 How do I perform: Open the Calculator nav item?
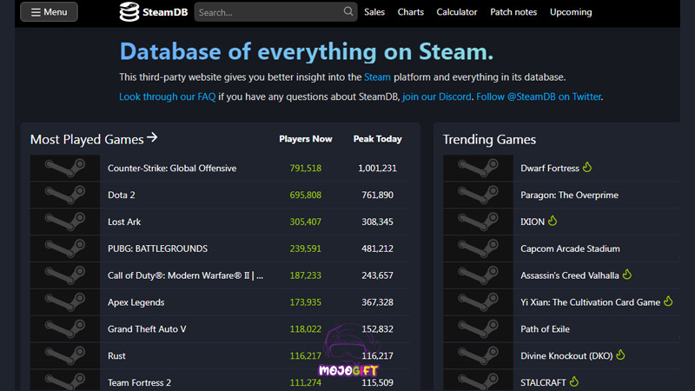457,12
